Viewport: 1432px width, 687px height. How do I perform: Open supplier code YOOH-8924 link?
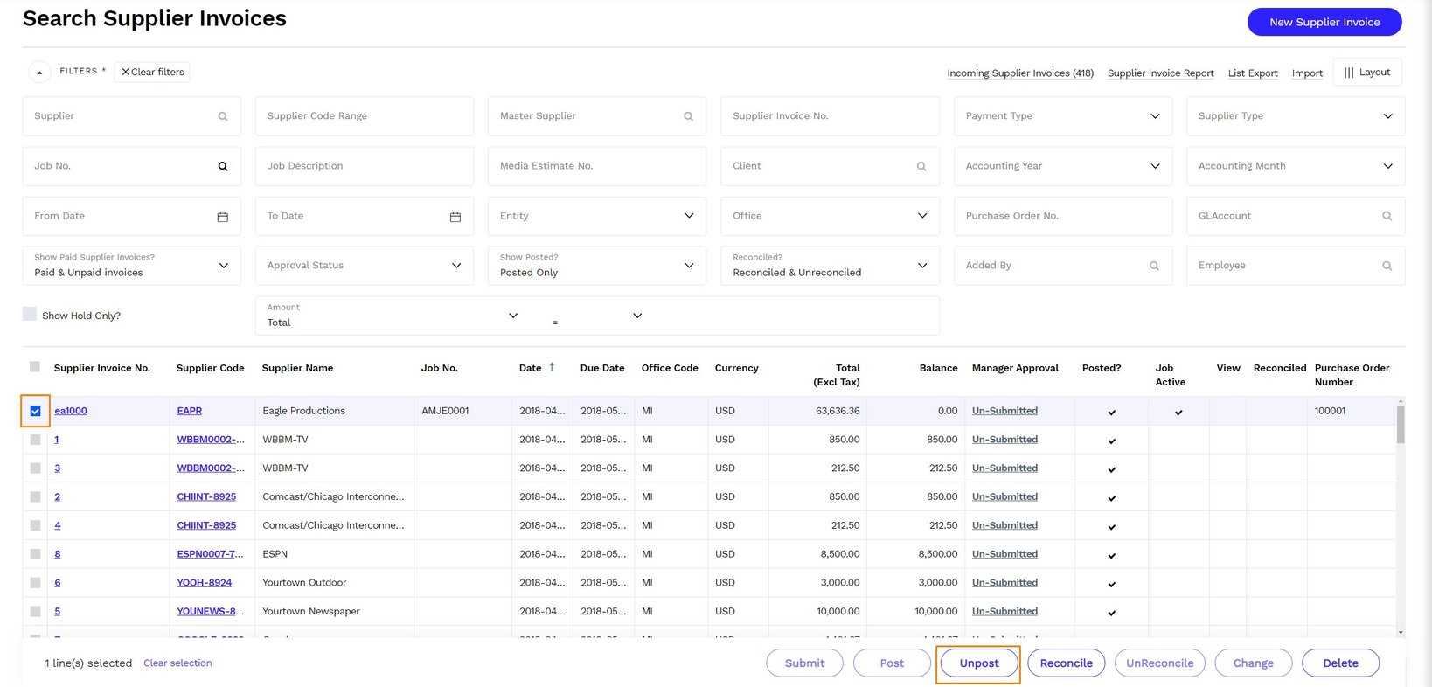pyautogui.click(x=205, y=583)
